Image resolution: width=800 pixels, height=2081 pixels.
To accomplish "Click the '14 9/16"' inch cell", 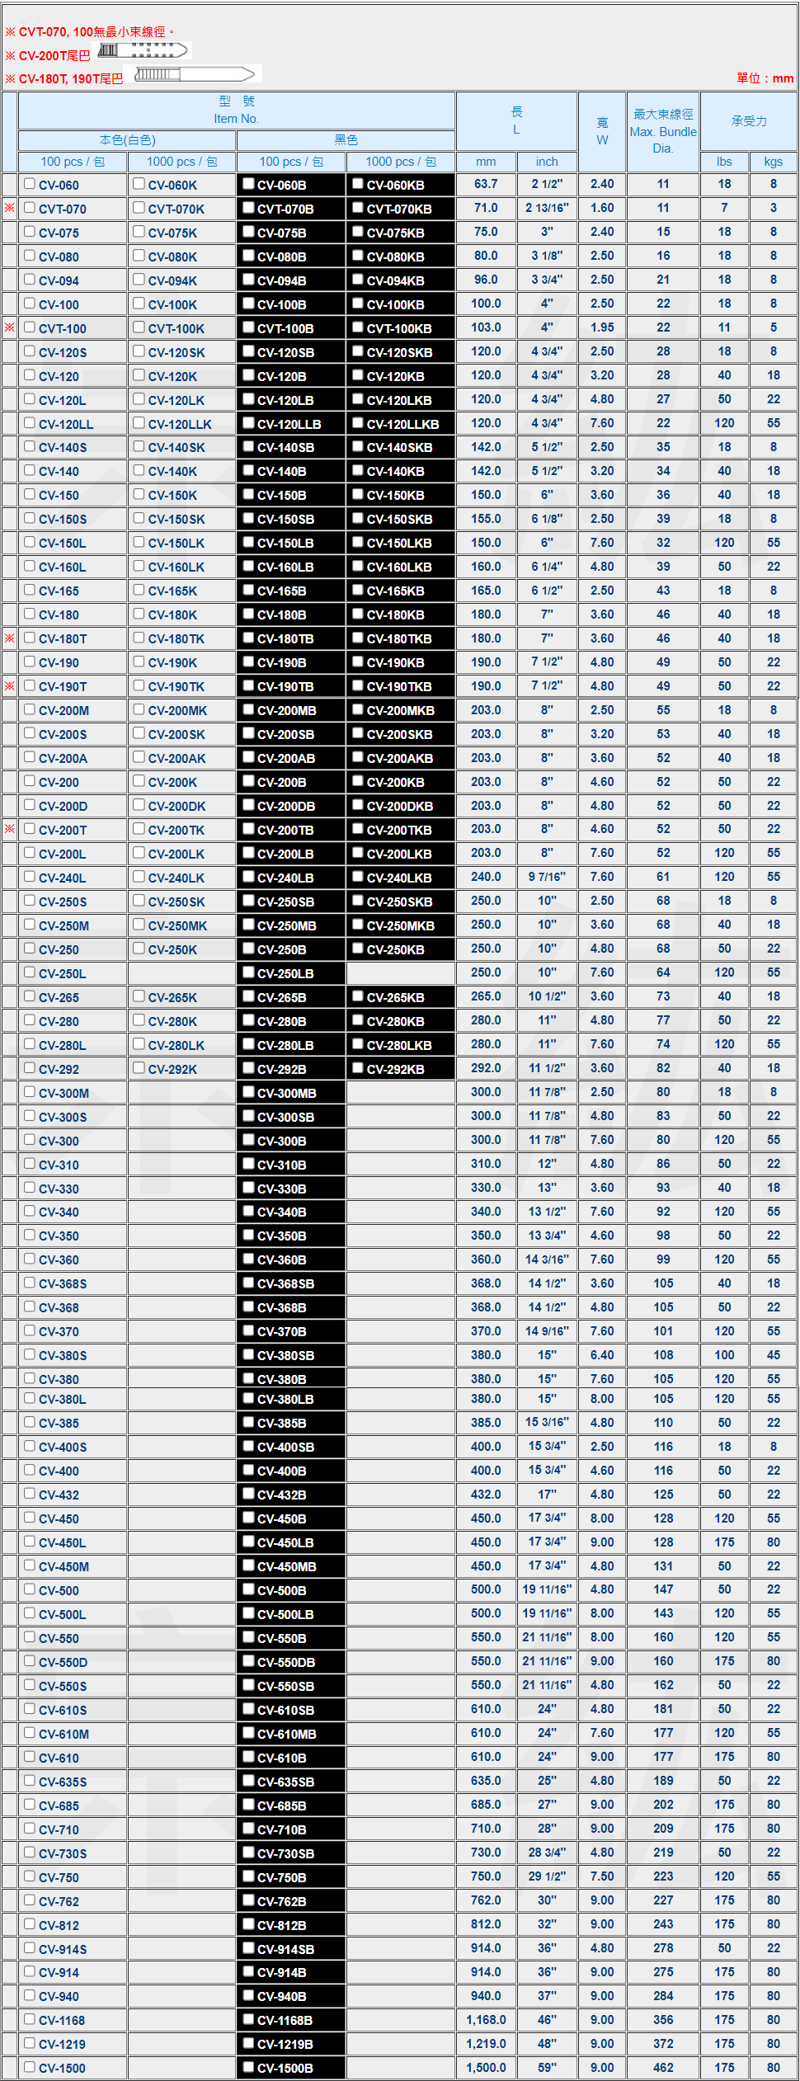I will point(547,1330).
